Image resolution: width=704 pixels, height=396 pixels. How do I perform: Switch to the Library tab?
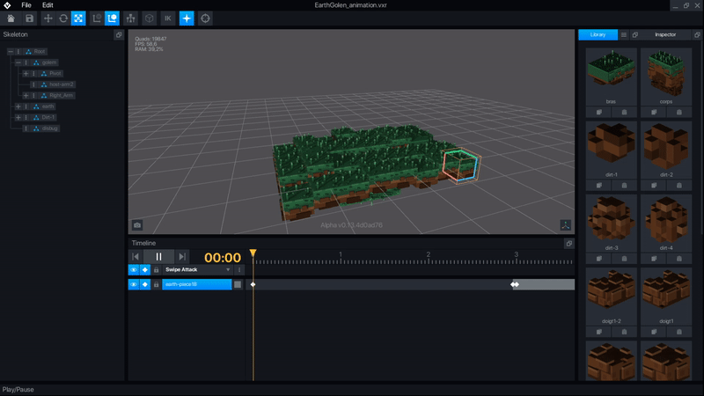pos(598,34)
